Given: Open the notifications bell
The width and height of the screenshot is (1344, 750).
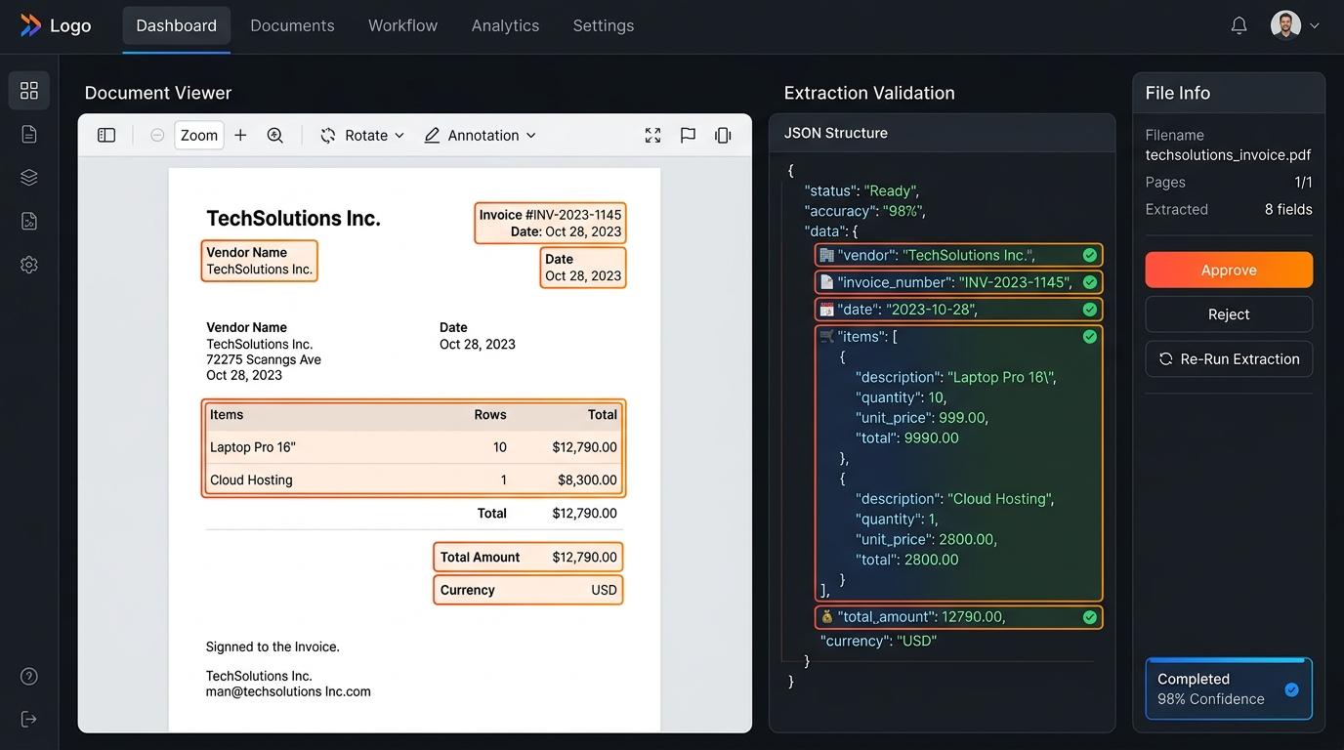Looking at the screenshot, I should point(1239,25).
